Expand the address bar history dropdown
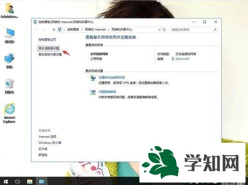248x185 pixels. [x=159, y=30]
